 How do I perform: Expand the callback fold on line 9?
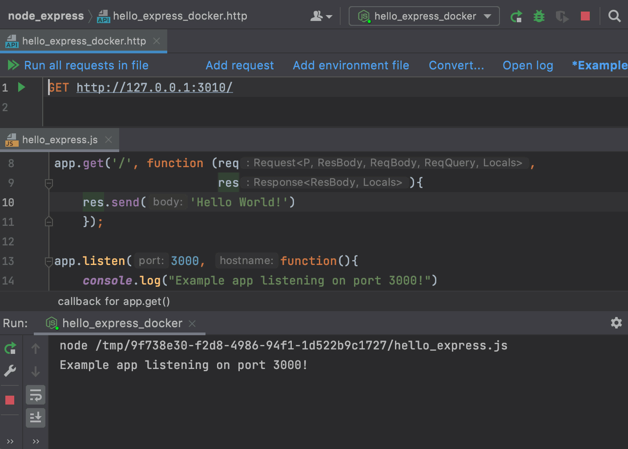point(49,183)
